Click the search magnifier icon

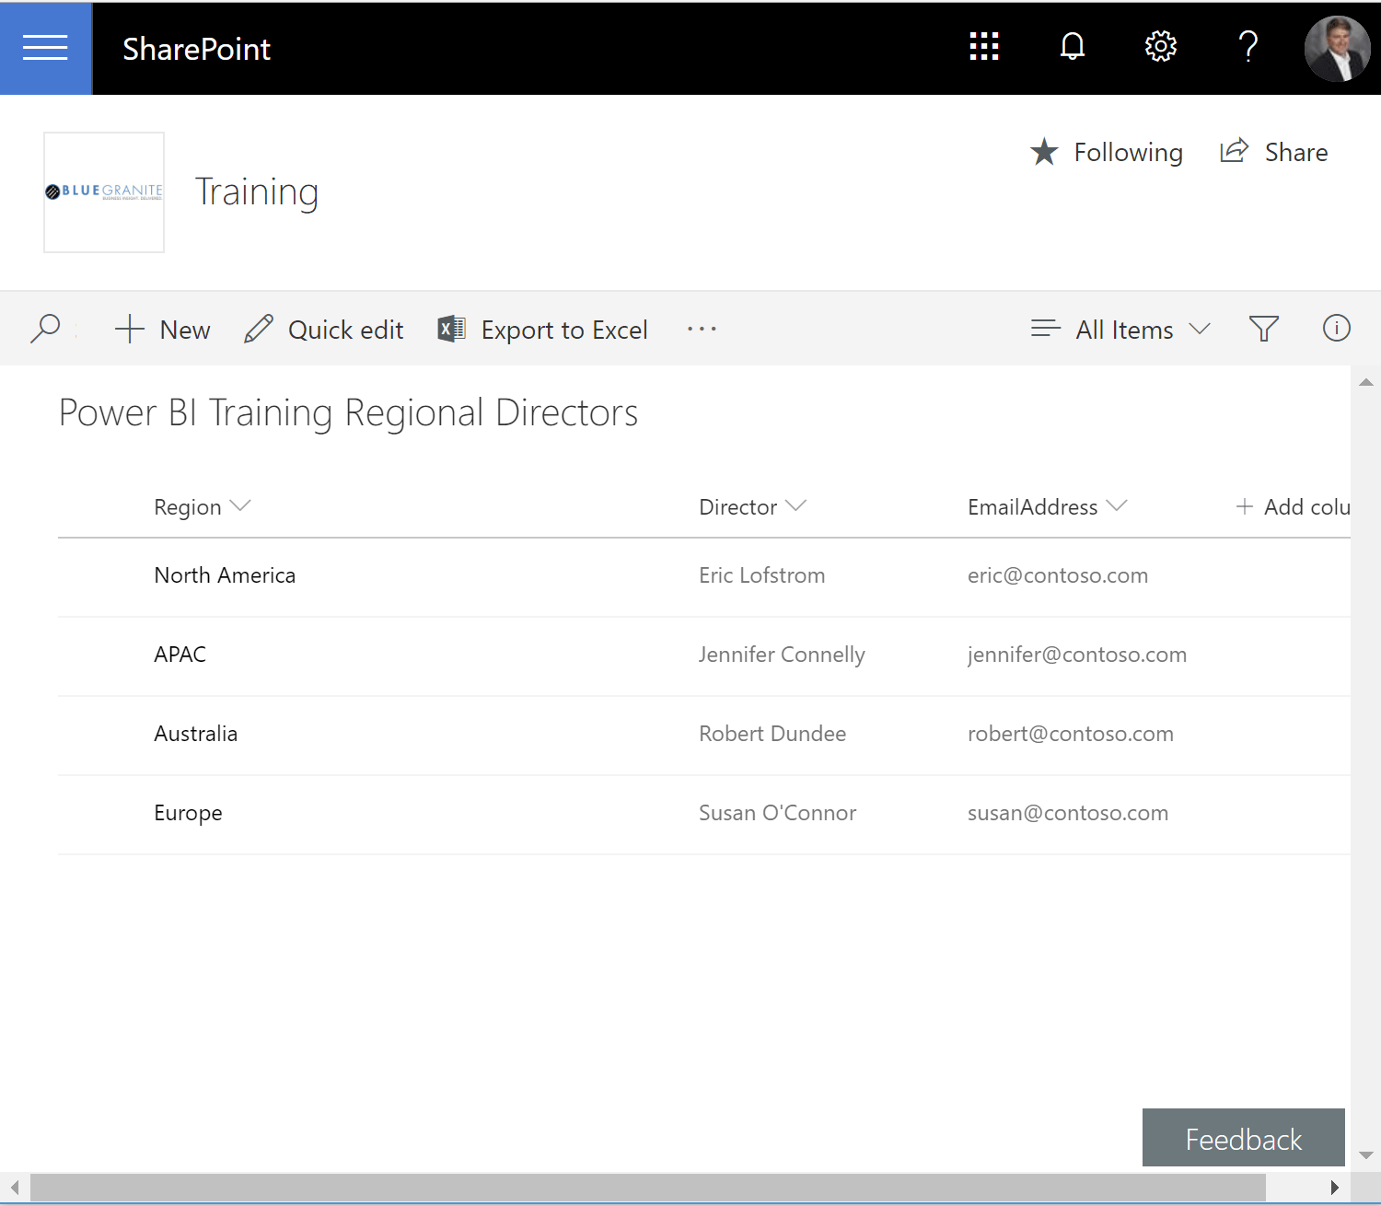(x=45, y=329)
